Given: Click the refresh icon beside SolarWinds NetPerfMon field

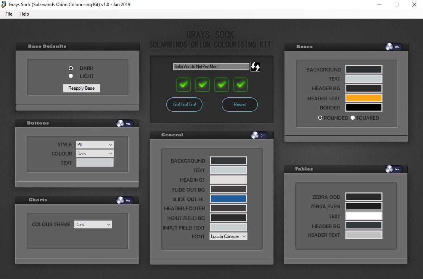Looking at the screenshot, I should [x=255, y=67].
